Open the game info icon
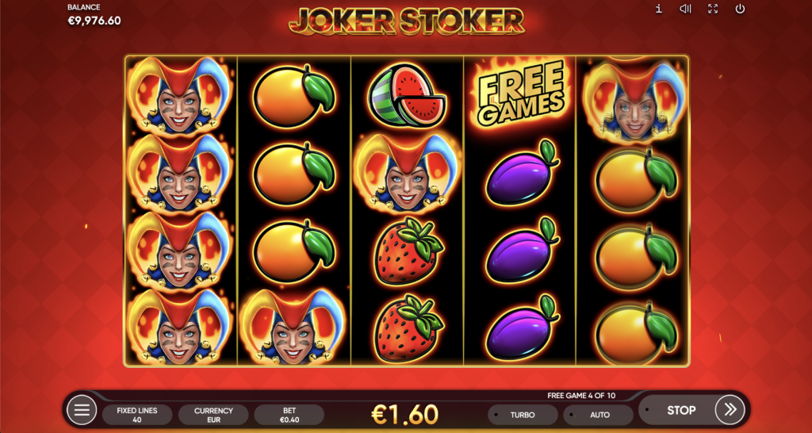Image resolution: width=812 pixels, height=433 pixels. pyautogui.click(x=659, y=9)
